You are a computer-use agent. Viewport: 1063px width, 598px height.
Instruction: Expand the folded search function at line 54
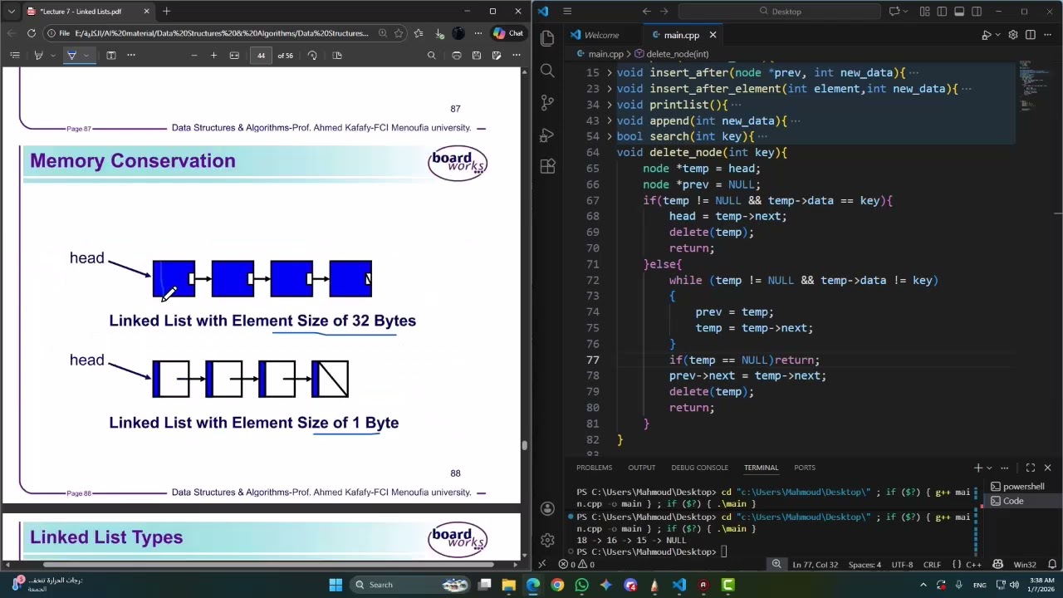coord(610,136)
